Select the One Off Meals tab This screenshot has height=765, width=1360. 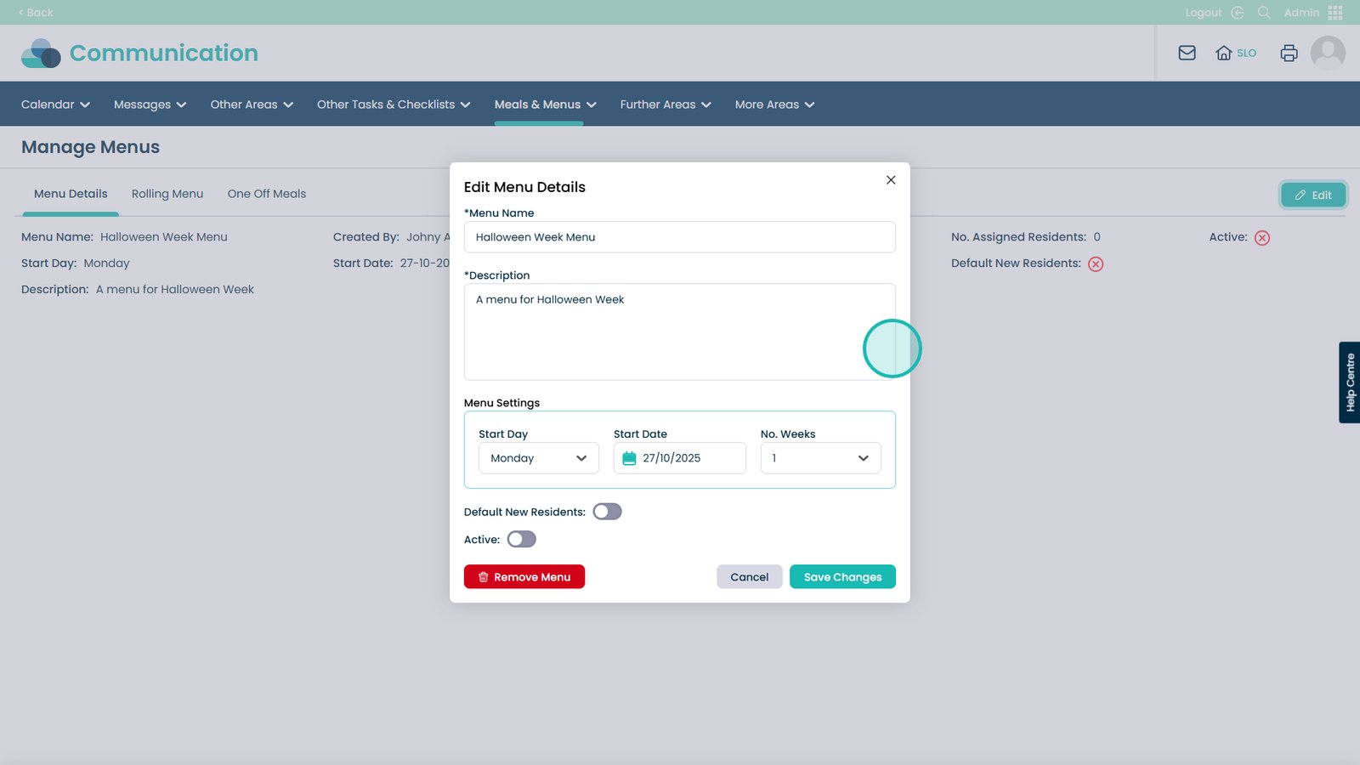[266, 194]
